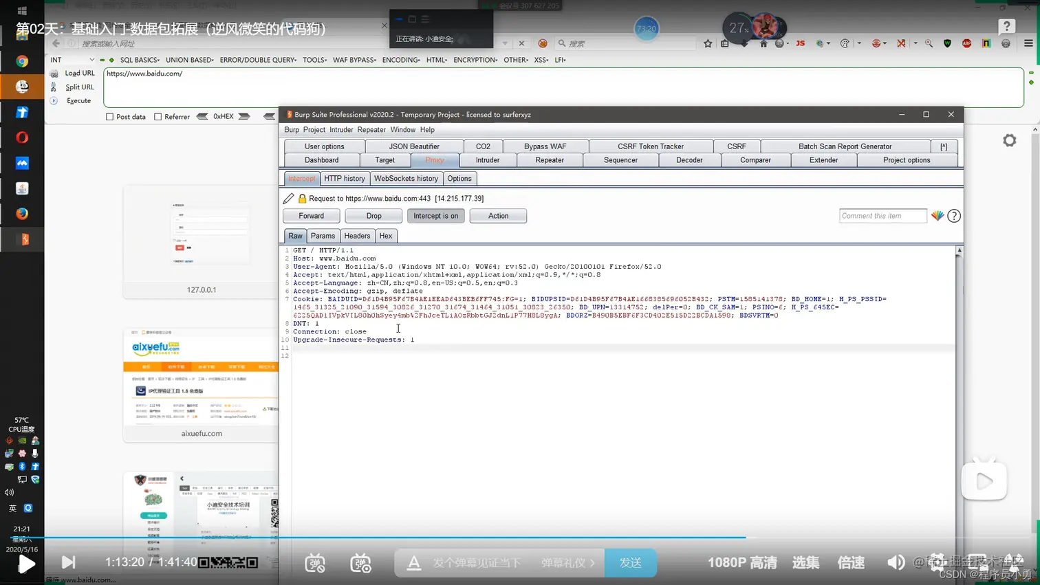Click the black shield extension icon
Image resolution: width=1040 pixels, height=585 pixels.
point(947,43)
